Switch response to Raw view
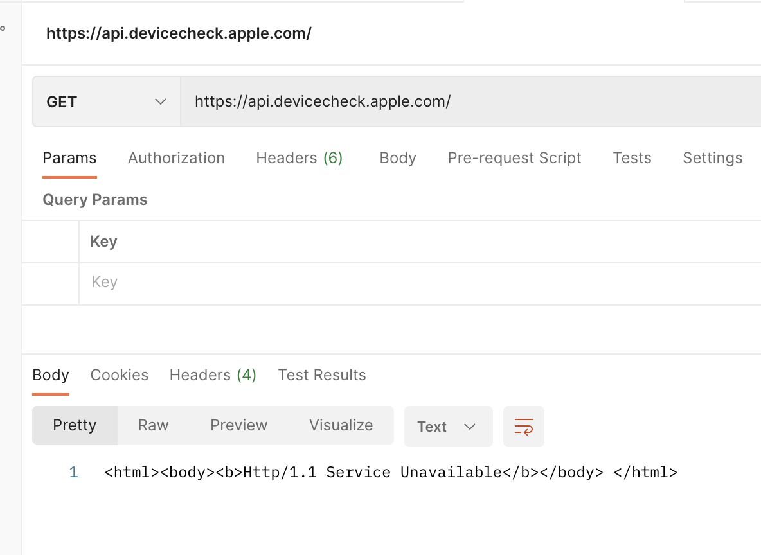Screen dimensions: 761x555 click(153, 425)
